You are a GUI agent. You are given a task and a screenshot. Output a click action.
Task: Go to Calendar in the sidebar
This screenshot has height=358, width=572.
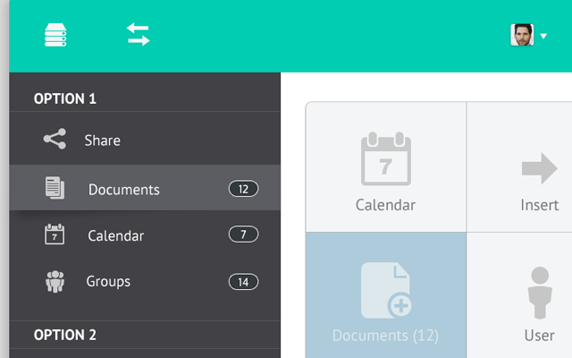(x=115, y=236)
